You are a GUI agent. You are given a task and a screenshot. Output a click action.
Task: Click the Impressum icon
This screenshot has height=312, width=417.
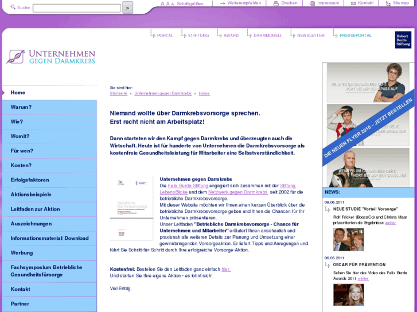(x=312, y=3)
